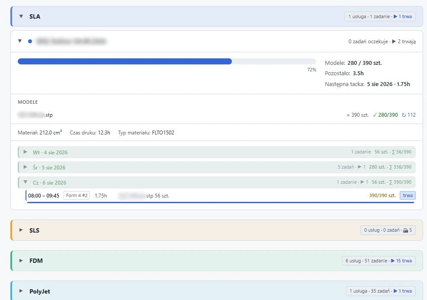This screenshot has width=427, height=300.
Task: Click the printer icon in SLS summary badge
Action: pyautogui.click(x=405, y=230)
